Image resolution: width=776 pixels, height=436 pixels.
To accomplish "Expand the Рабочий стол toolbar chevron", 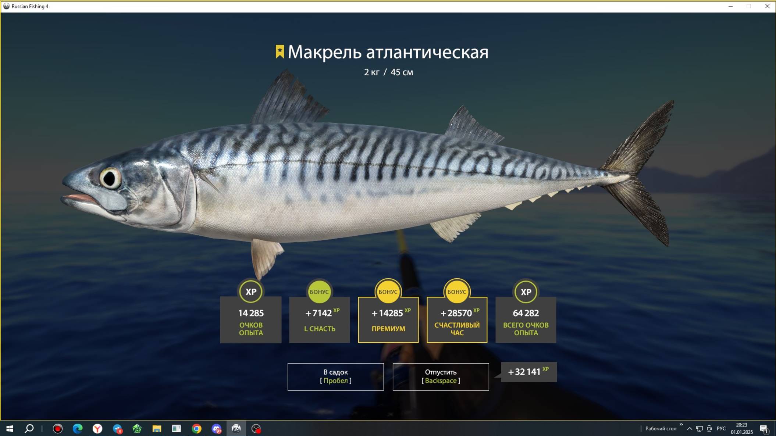I will (681, 425).
